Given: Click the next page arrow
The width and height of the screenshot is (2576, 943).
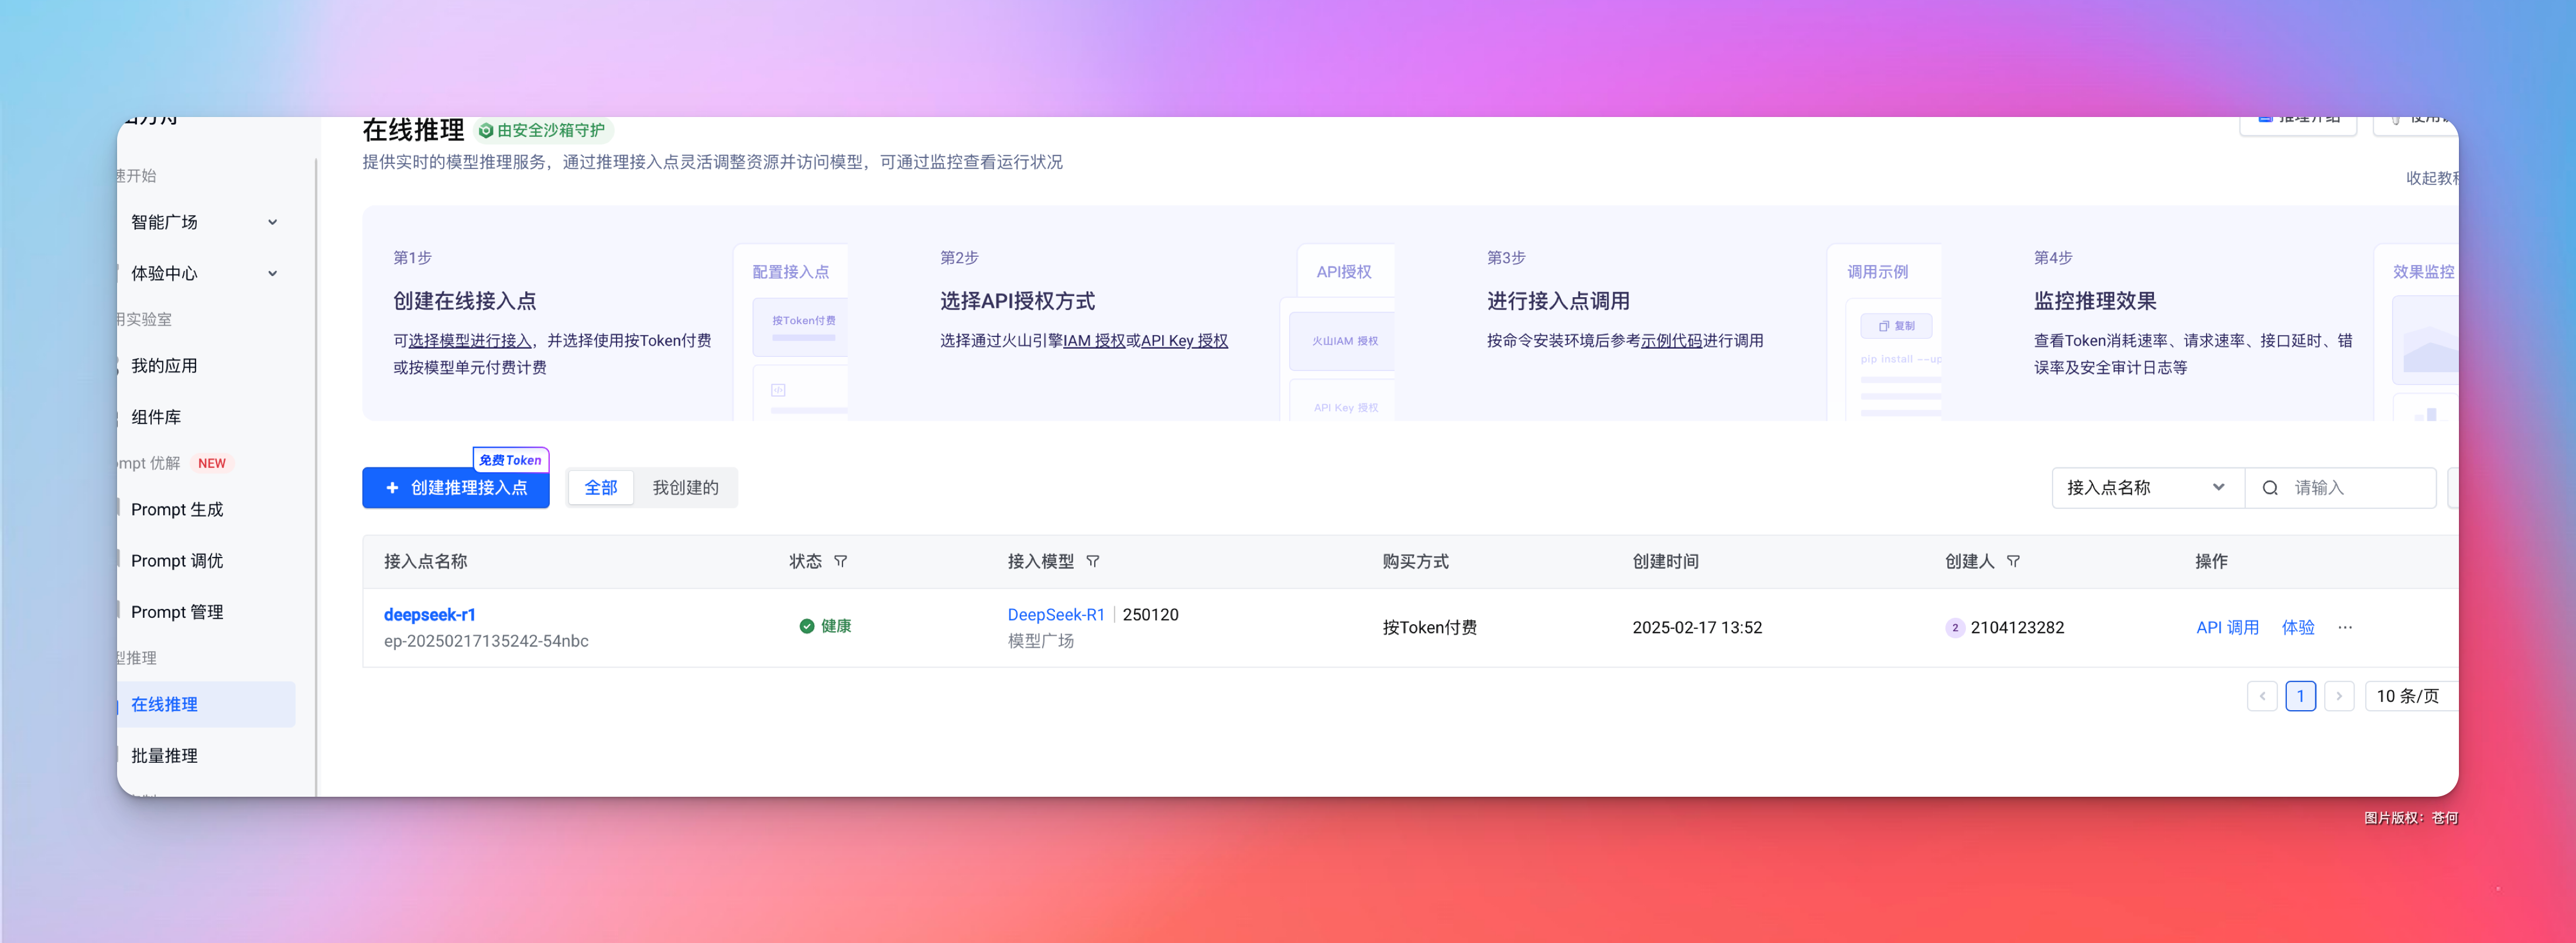Looking at the screenshot, I should 2339,696.
